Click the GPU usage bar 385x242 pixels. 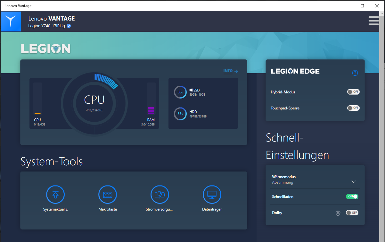tap(37, 99)
